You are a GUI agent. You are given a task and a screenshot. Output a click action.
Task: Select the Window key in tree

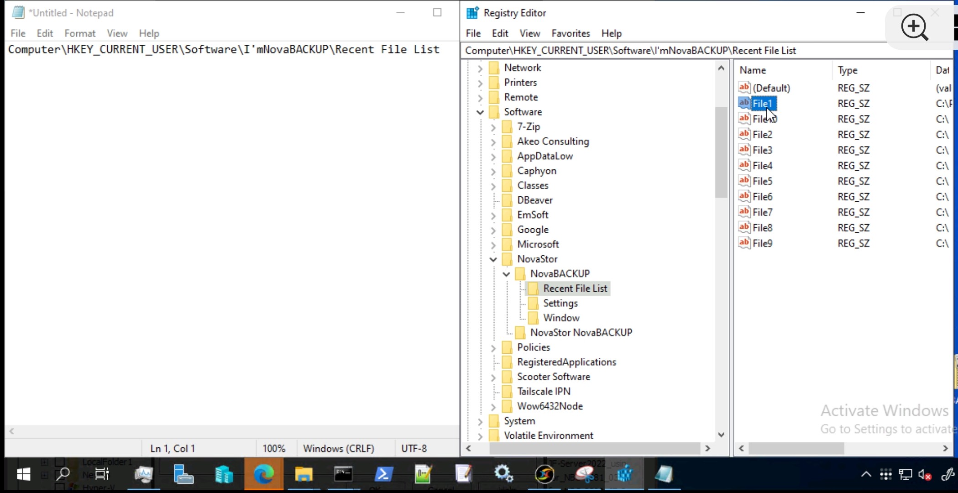(561, 318)
